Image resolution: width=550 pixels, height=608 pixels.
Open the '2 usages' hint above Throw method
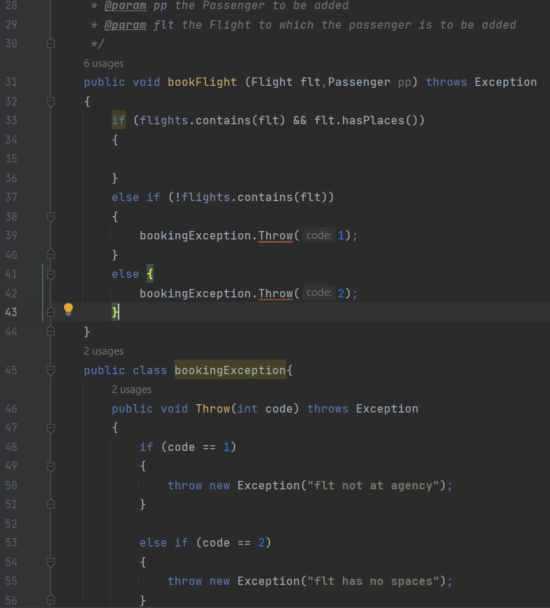[x=131, y=390]
